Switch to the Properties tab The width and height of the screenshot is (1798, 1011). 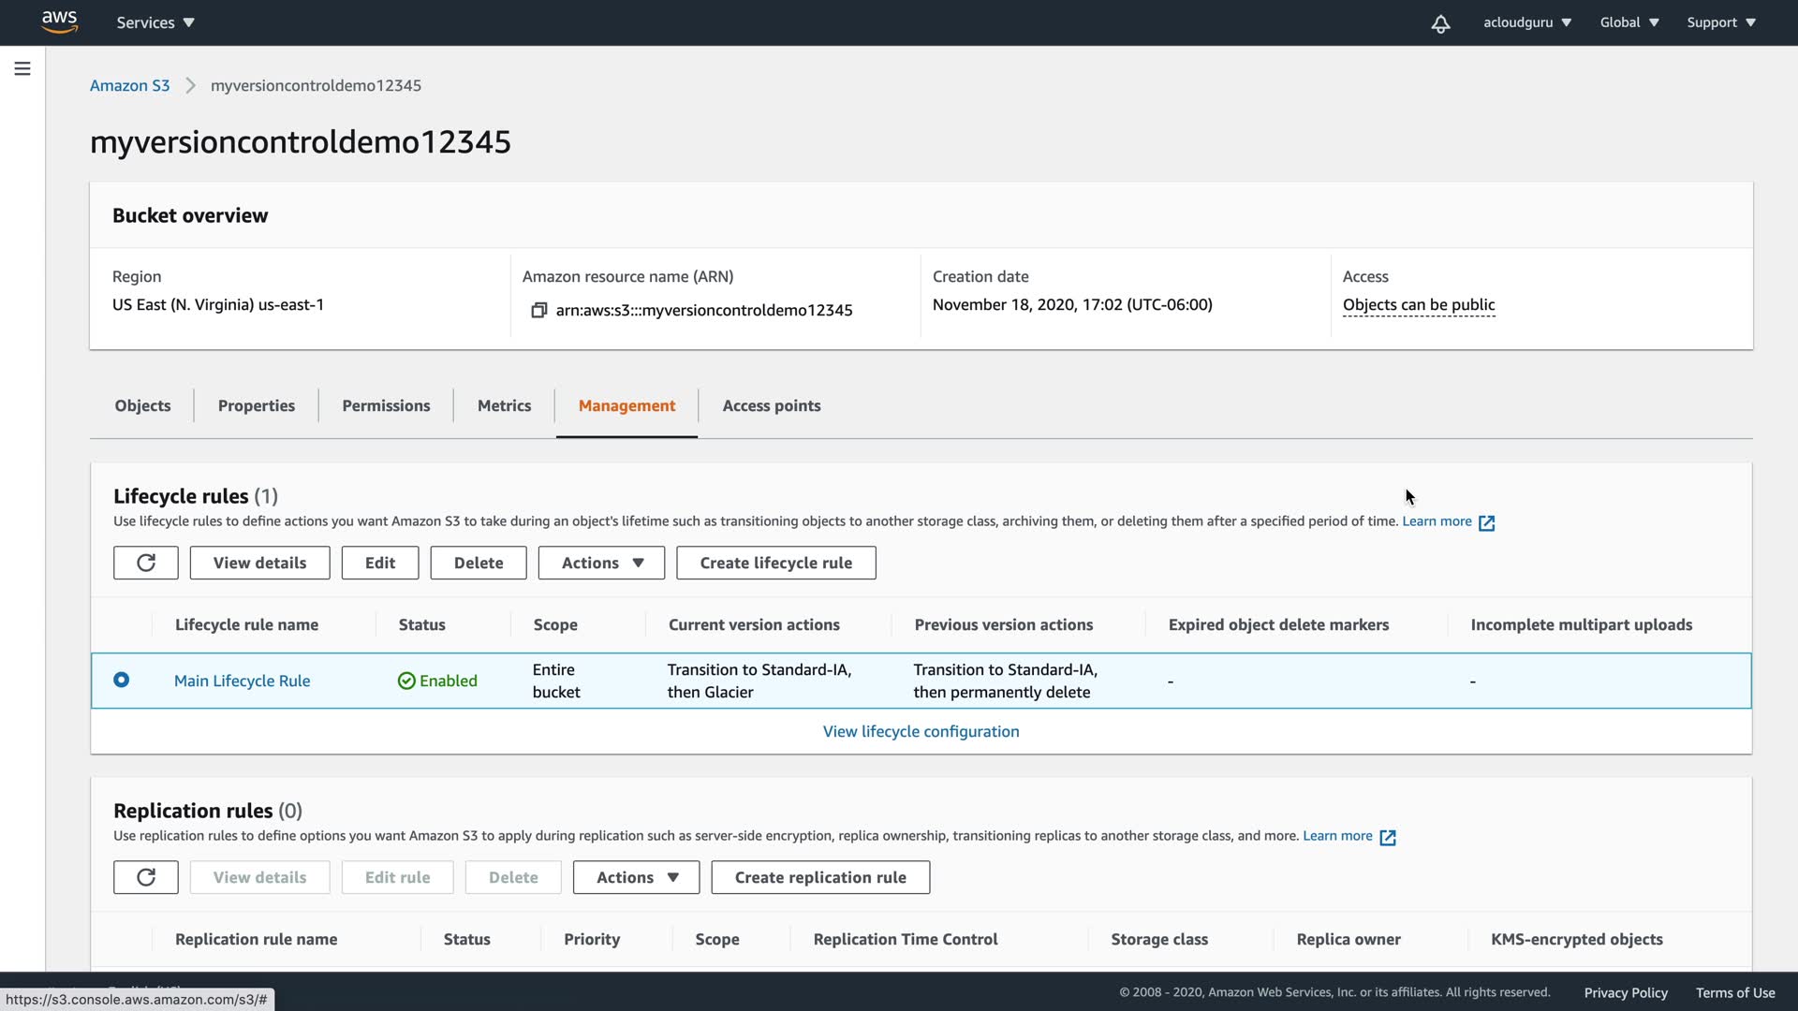click(x=256, y=405)
